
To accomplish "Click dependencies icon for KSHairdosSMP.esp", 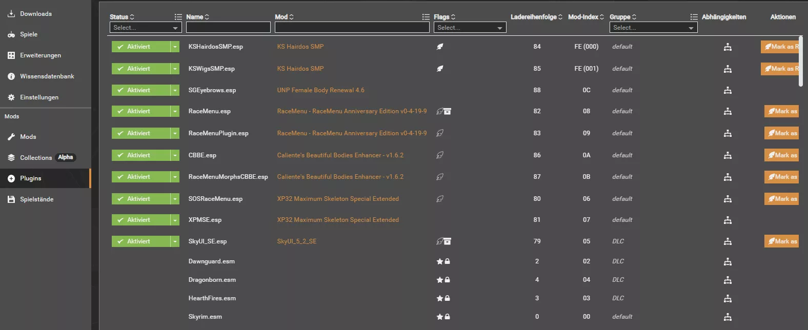I will pos(728,47).
